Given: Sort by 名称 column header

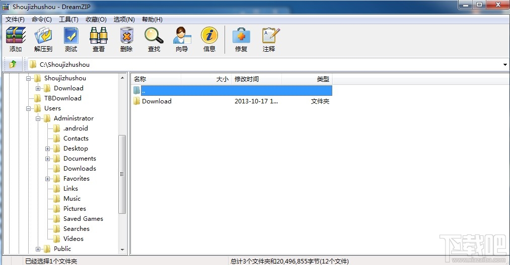Looking at the screenshot, I should pyautogui.click(x=156, y=79).
